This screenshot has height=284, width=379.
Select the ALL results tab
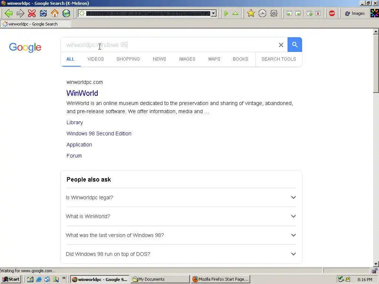click(x=70, y=59)
